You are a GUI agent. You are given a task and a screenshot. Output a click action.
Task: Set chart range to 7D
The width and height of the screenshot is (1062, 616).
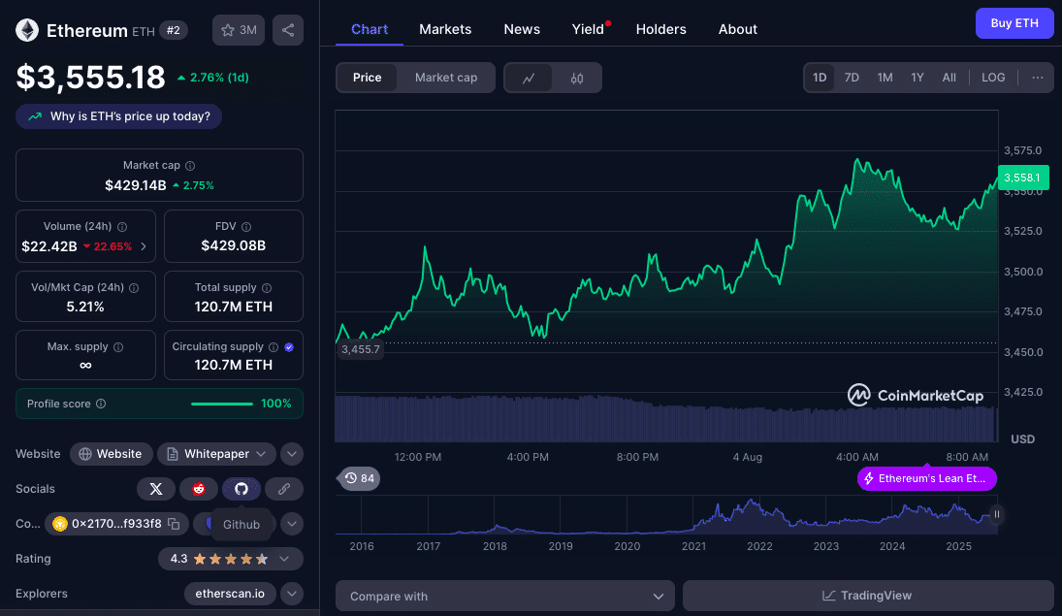(852, 78)
